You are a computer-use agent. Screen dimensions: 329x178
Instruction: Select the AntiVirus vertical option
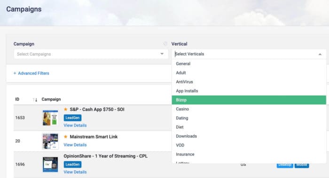(x=249, y=82)
